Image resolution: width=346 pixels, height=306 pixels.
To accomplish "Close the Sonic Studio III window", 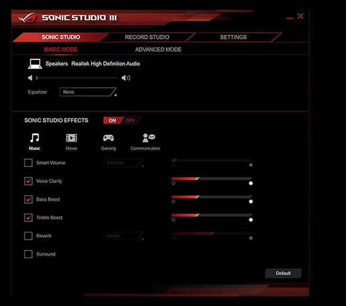I will 301,16.
